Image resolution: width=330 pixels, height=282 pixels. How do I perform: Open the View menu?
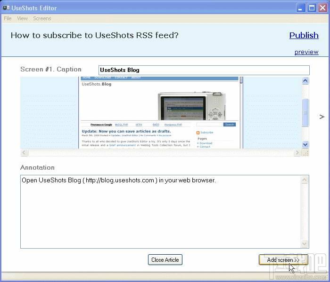[x=22, y=18]
